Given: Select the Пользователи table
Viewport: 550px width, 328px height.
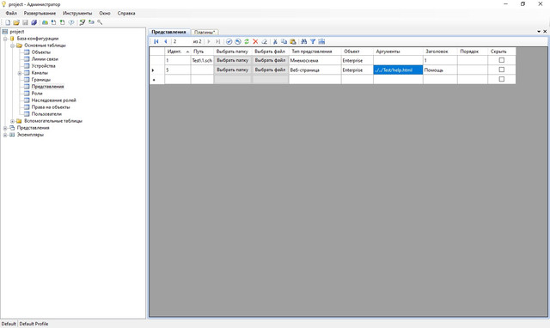Looking at the screenshot, I should pos(46,114).
